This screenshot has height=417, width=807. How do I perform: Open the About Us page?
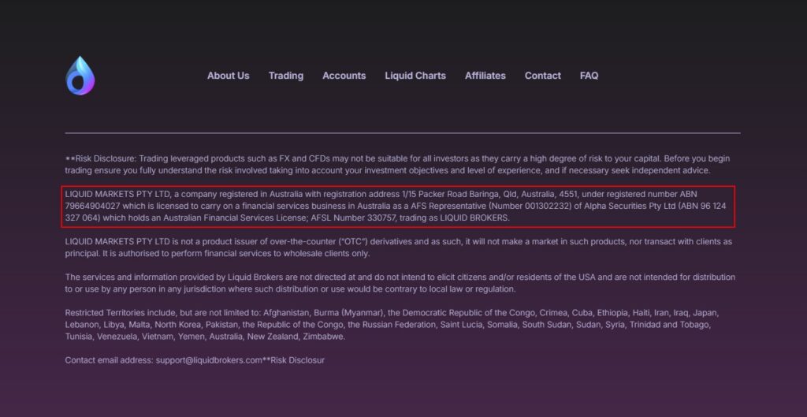[228, 76]
